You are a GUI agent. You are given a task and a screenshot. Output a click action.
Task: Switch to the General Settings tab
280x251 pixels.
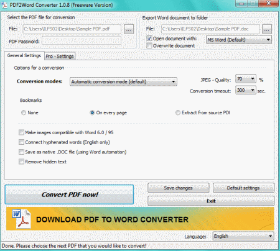pos(24,55)
